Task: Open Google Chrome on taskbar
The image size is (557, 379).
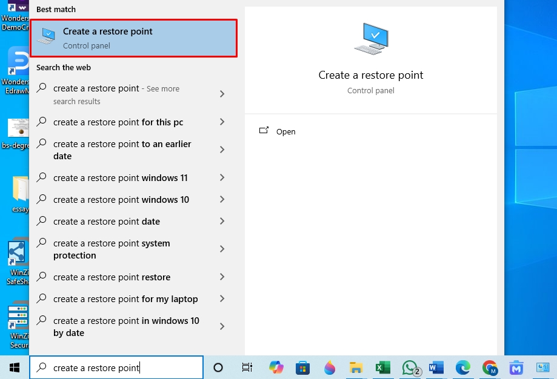Action: coord(490,367)
